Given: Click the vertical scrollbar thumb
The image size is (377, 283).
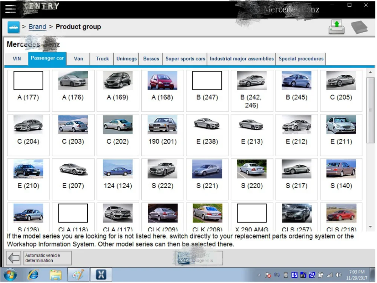Looking at the screenshot, I should (371, 110).
